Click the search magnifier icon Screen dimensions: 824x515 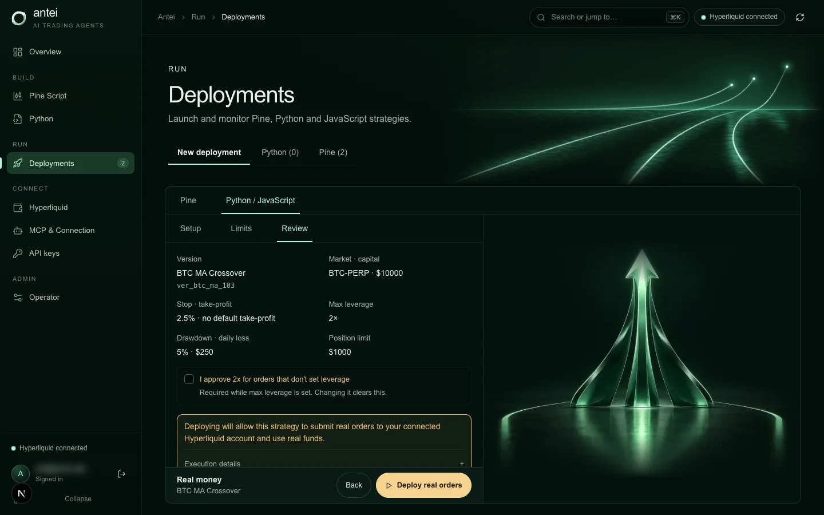click(x=541, y=17)
